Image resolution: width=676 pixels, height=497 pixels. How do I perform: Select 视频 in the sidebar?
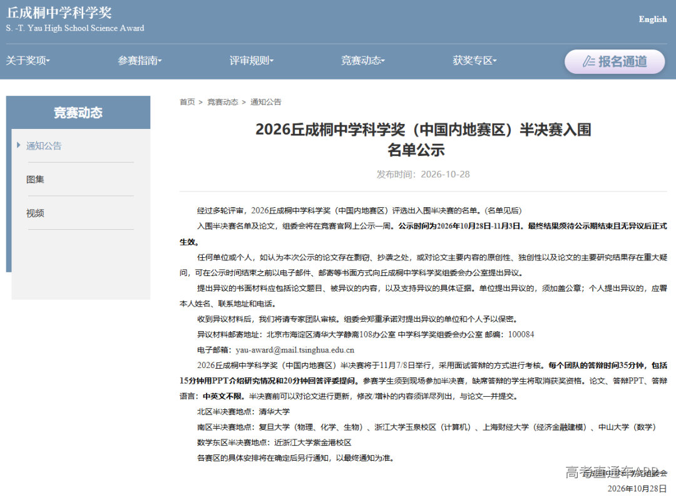pos(35,213)
